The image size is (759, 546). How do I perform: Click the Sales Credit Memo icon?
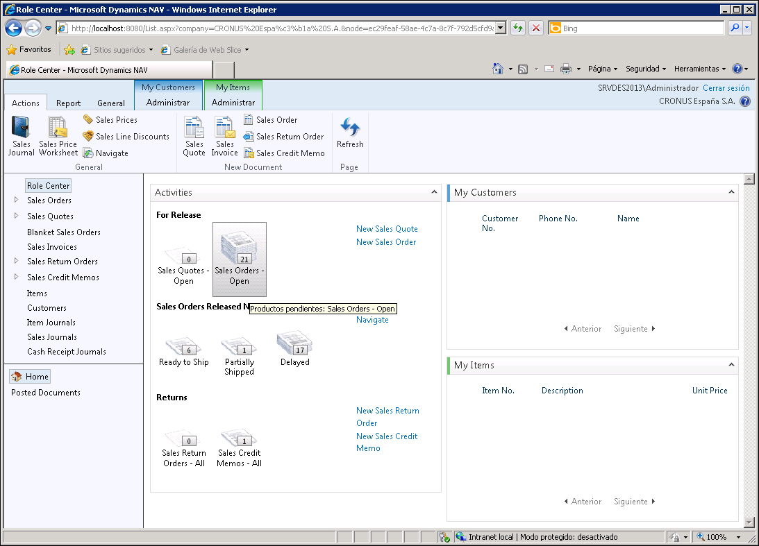[249, 153]
